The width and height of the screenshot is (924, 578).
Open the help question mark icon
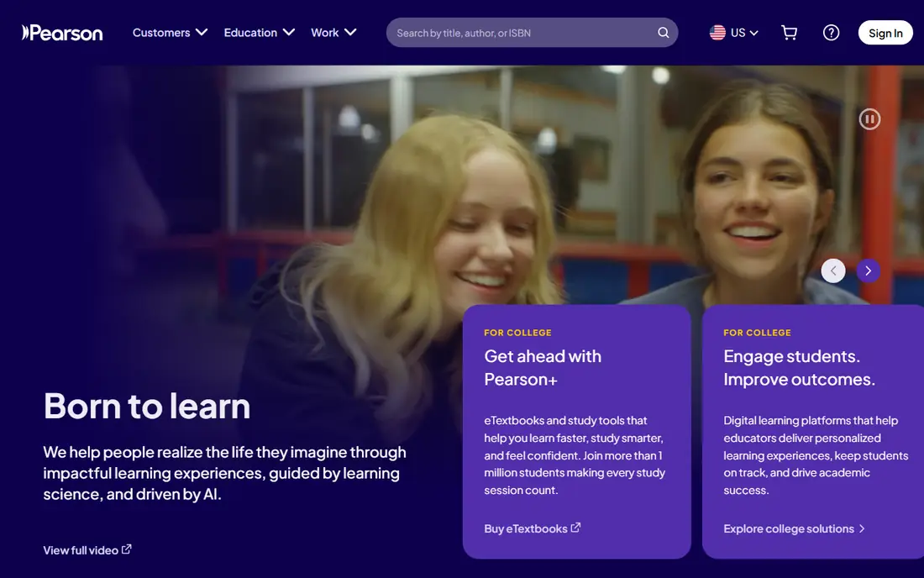click(831, 33)
